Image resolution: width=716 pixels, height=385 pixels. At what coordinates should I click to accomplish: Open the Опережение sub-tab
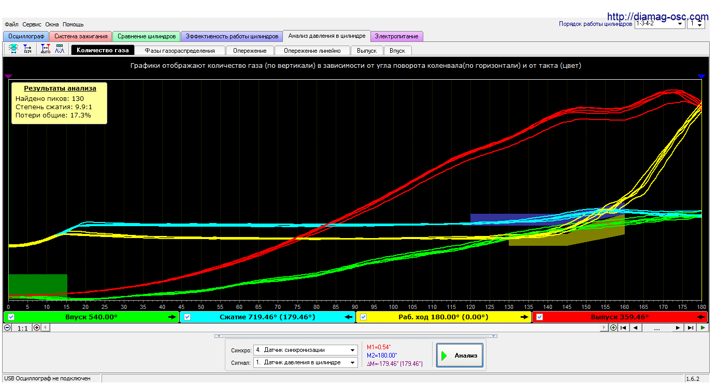click(x=250, y=51)
